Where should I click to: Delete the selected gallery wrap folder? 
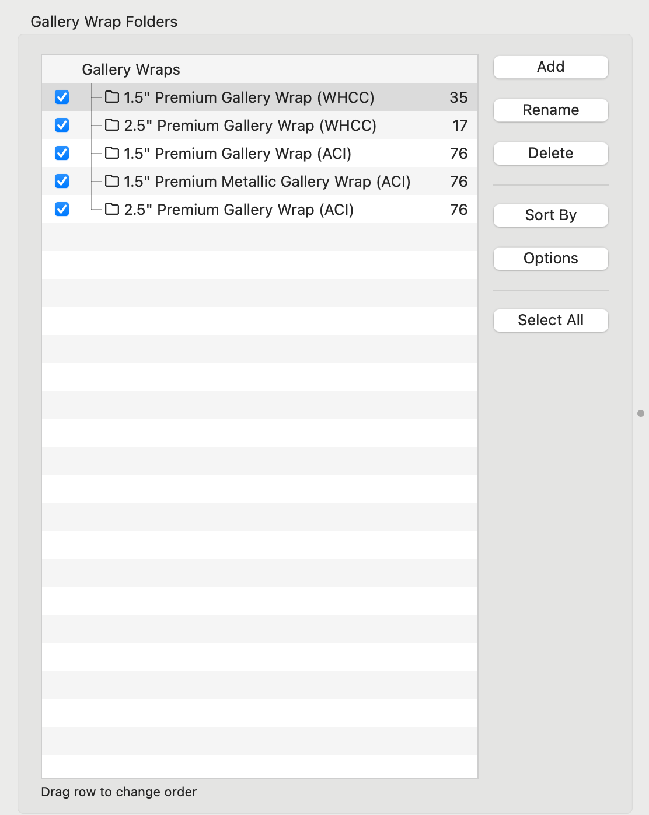coord(550,153)
